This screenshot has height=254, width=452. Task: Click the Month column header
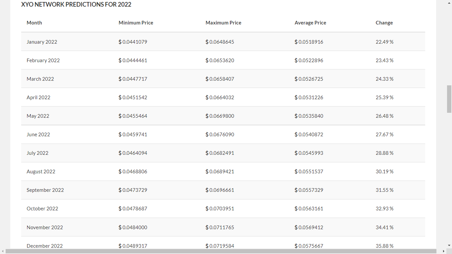click(34, 23)
